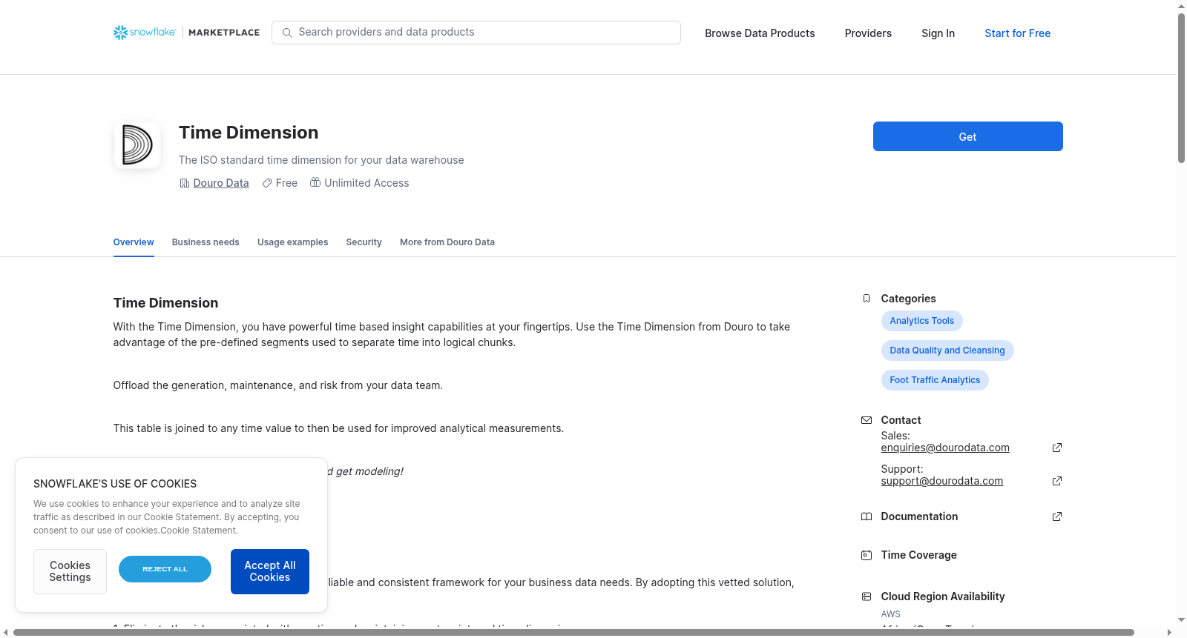Open the More from Douro Data tab
Image resolution: width=1187 pixels, height=638 pixels.
(447, 242)
